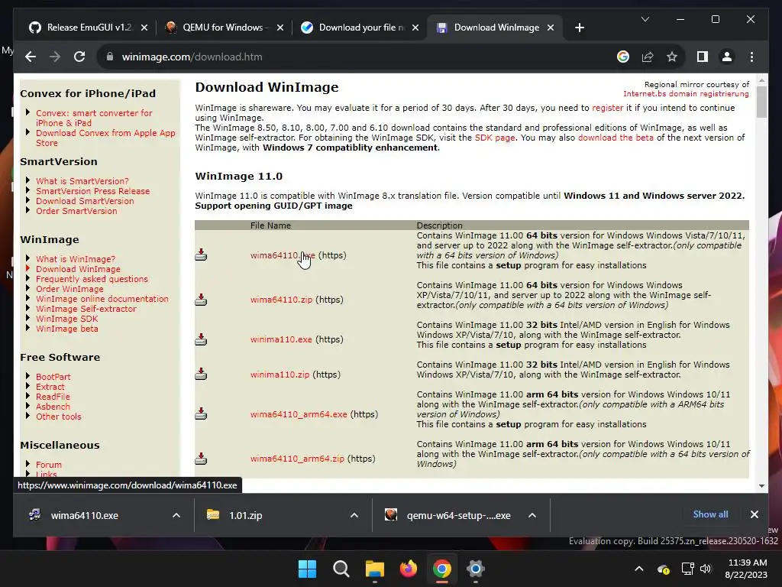The image size is (782, 587).
Task: Click the wima64110.zip download link
Action: 281,300
